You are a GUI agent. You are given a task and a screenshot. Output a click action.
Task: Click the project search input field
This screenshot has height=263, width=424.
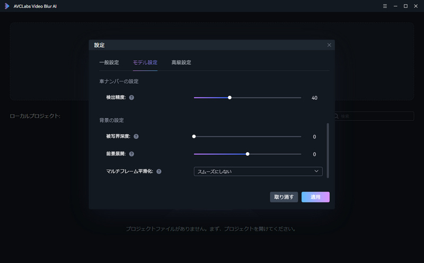[x=374, y=116]
